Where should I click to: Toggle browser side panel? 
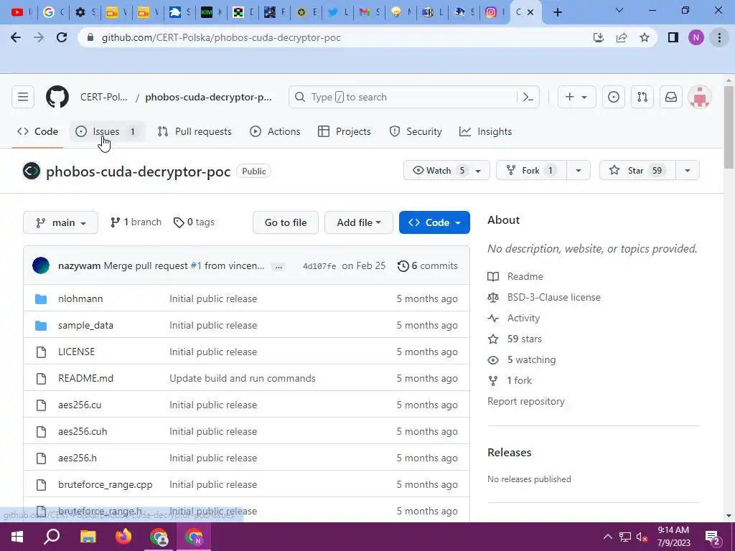[673, 37]
